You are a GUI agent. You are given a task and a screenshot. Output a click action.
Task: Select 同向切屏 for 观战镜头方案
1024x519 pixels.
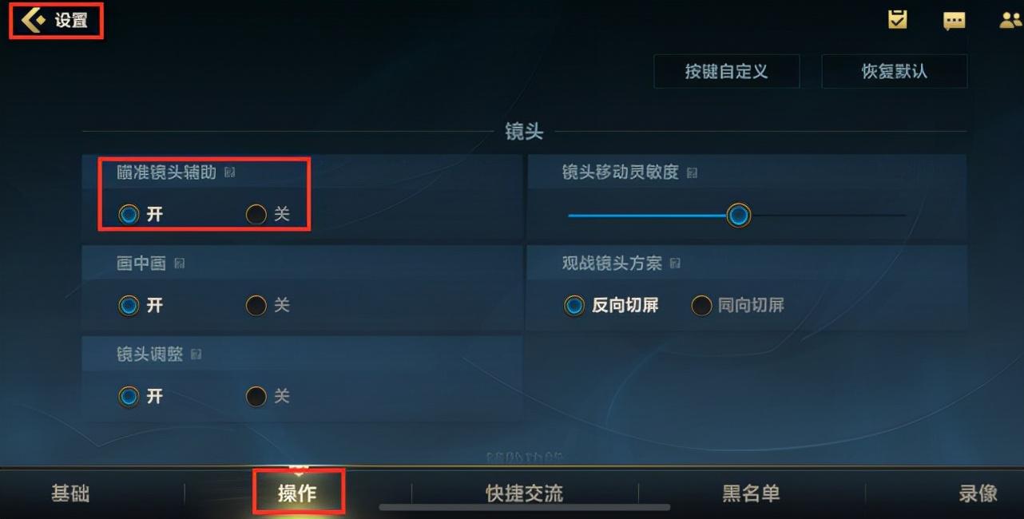(737, 306)
